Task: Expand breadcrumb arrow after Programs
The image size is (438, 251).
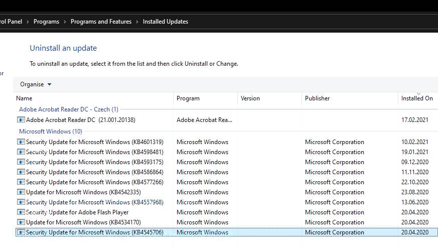Action: coord(65,22)
